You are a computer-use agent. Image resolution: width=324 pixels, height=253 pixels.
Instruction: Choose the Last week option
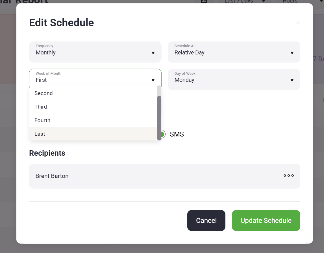(40, 134)
